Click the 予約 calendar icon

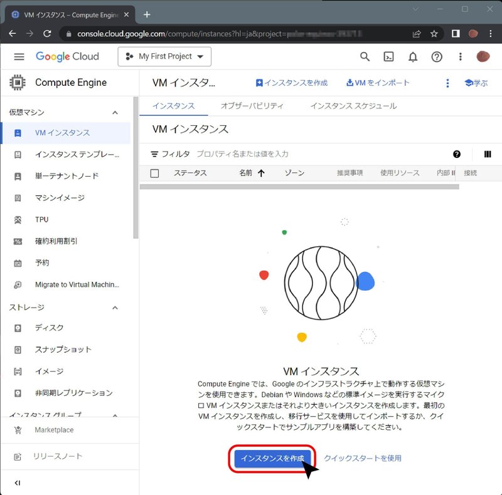click(x=18, y=263)
